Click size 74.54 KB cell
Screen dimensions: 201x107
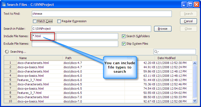point(149,89)
